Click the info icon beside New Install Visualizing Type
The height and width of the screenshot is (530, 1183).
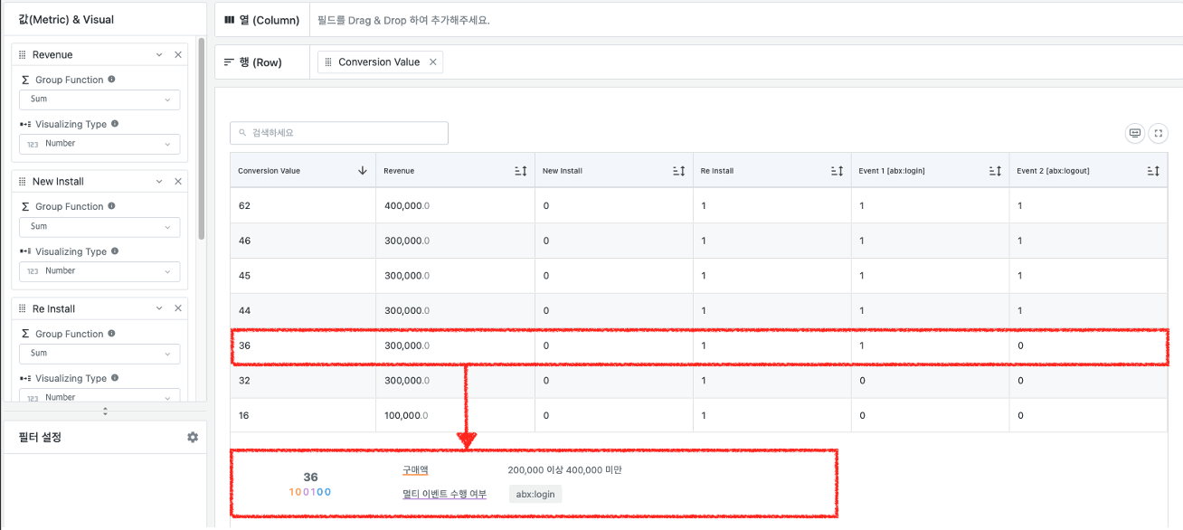tap(115, 251)
